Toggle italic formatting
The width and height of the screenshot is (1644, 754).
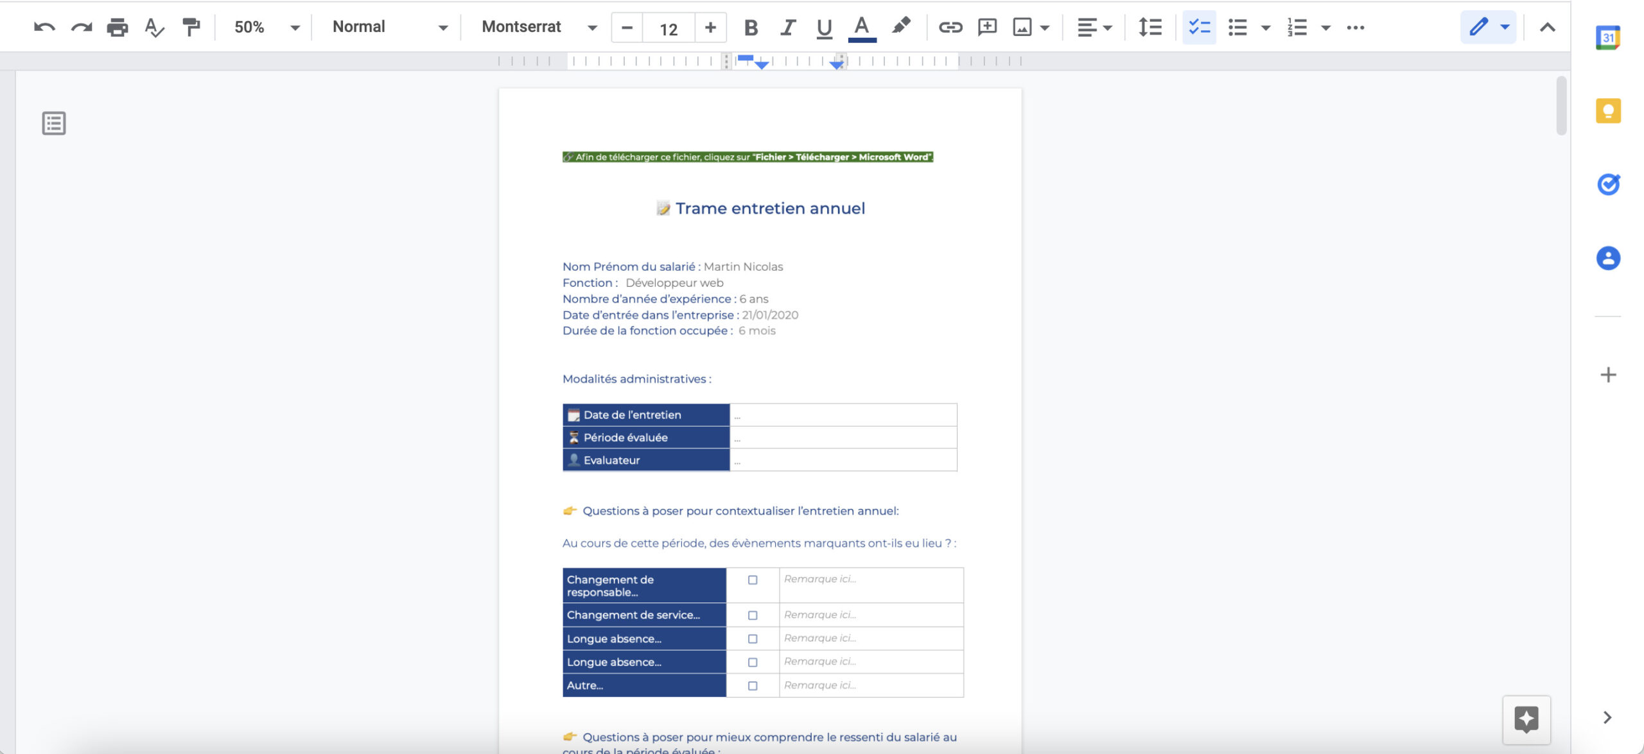tap(787, 28)
